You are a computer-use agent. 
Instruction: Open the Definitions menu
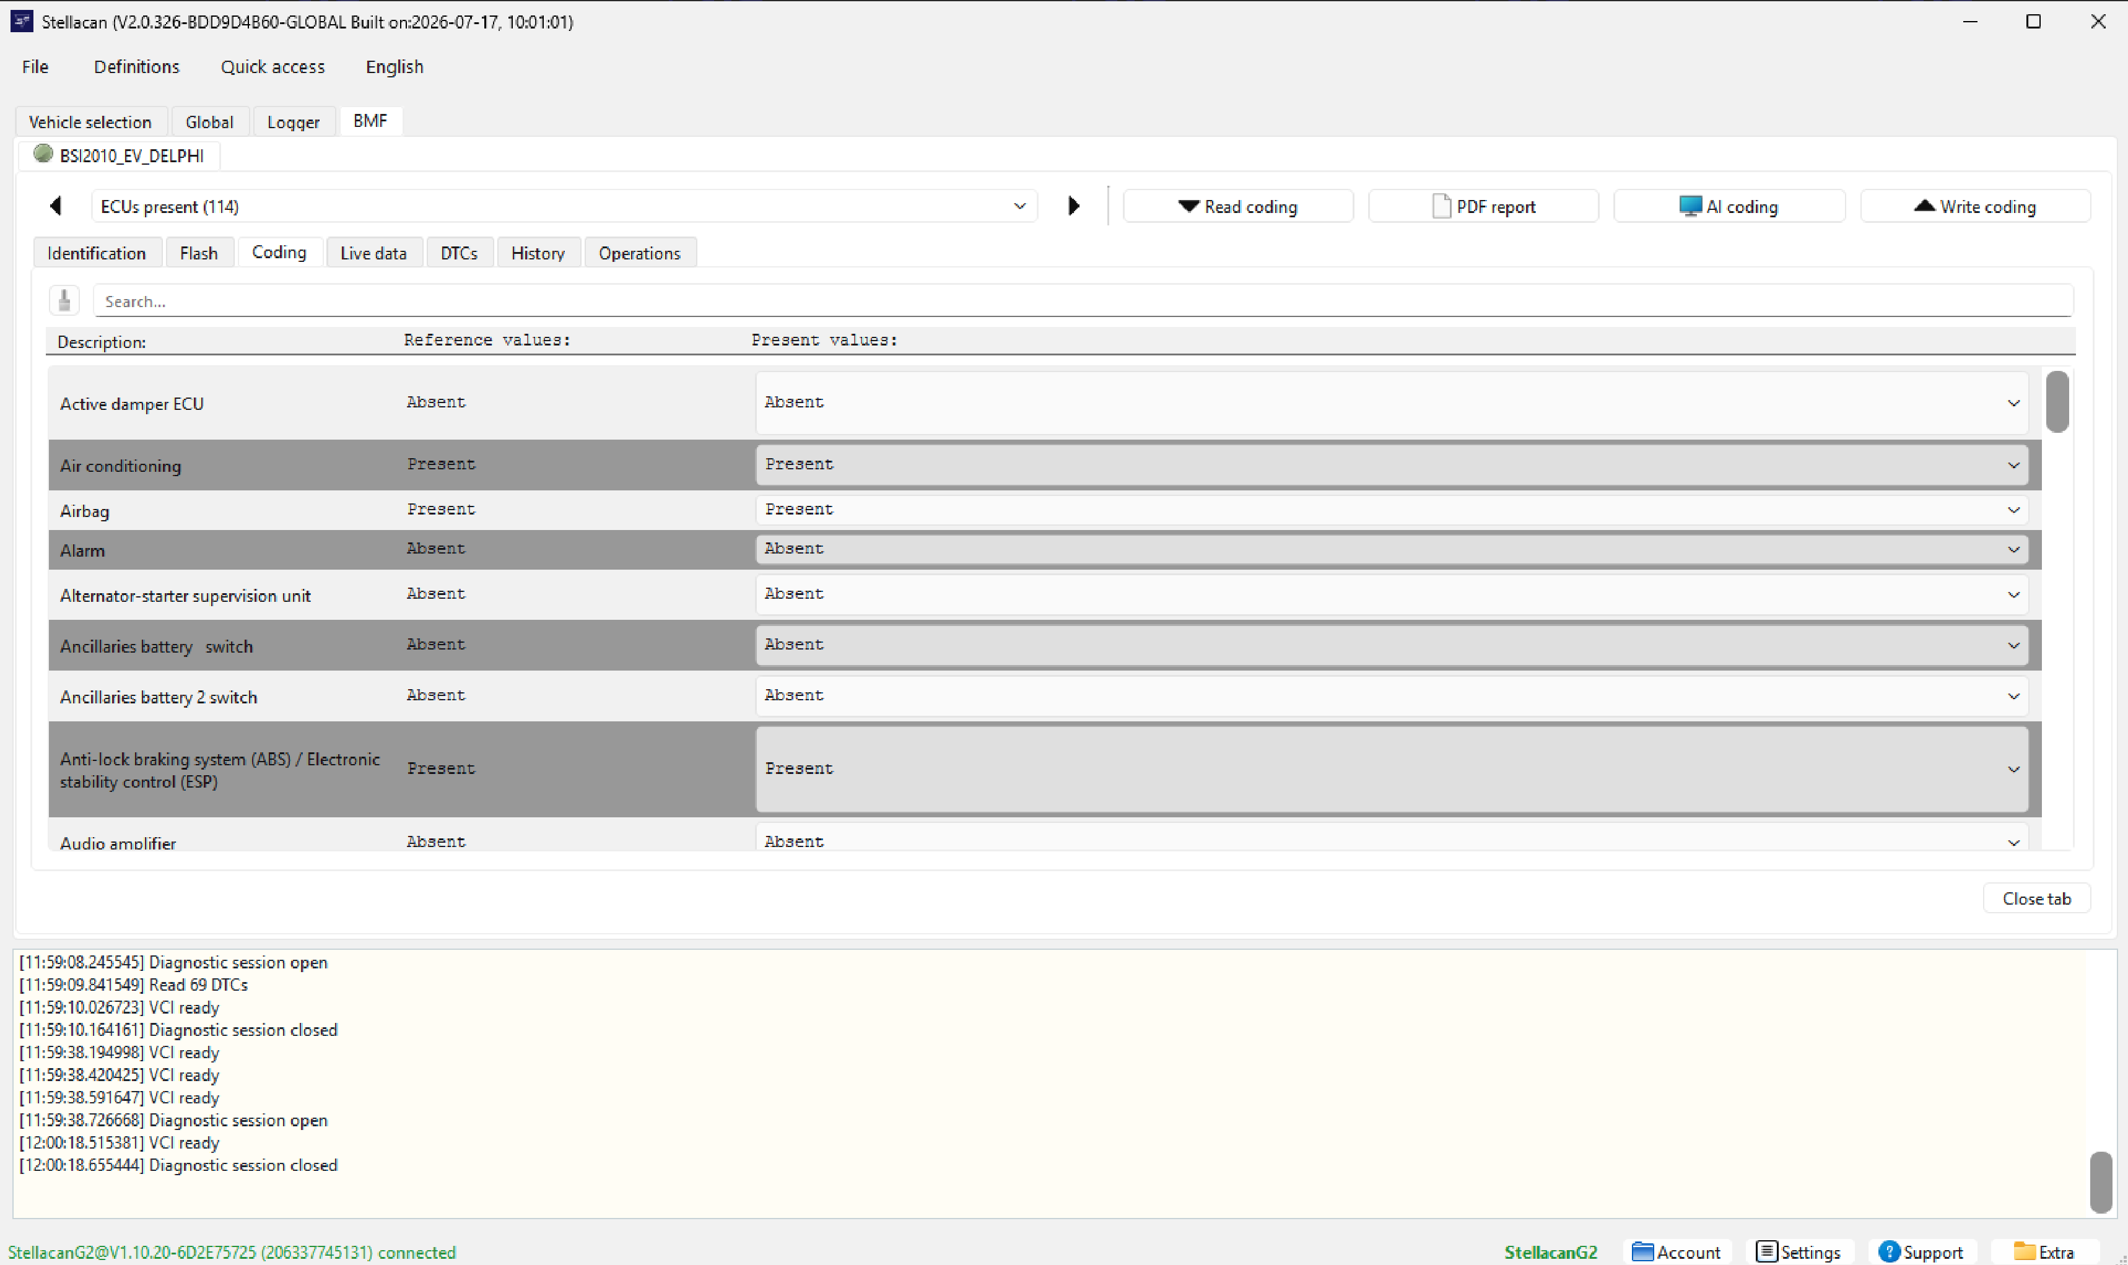tap(136, 66)
